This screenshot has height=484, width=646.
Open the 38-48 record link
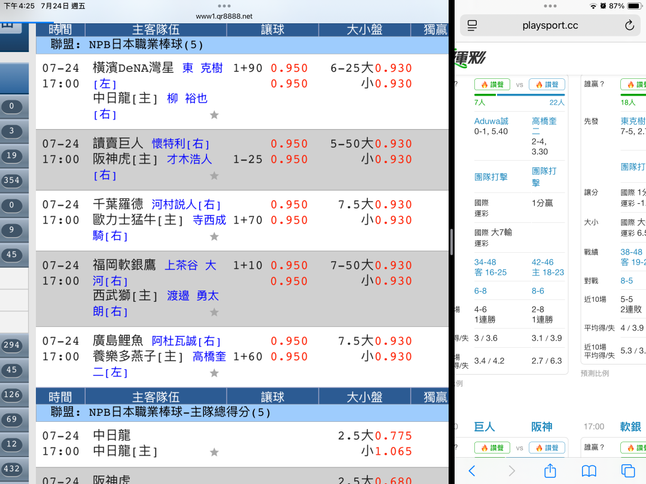click(x=631, y=252)
